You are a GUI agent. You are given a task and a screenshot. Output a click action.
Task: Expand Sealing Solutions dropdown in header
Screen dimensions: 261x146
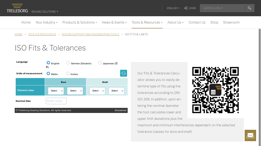(x=45, y=12)
